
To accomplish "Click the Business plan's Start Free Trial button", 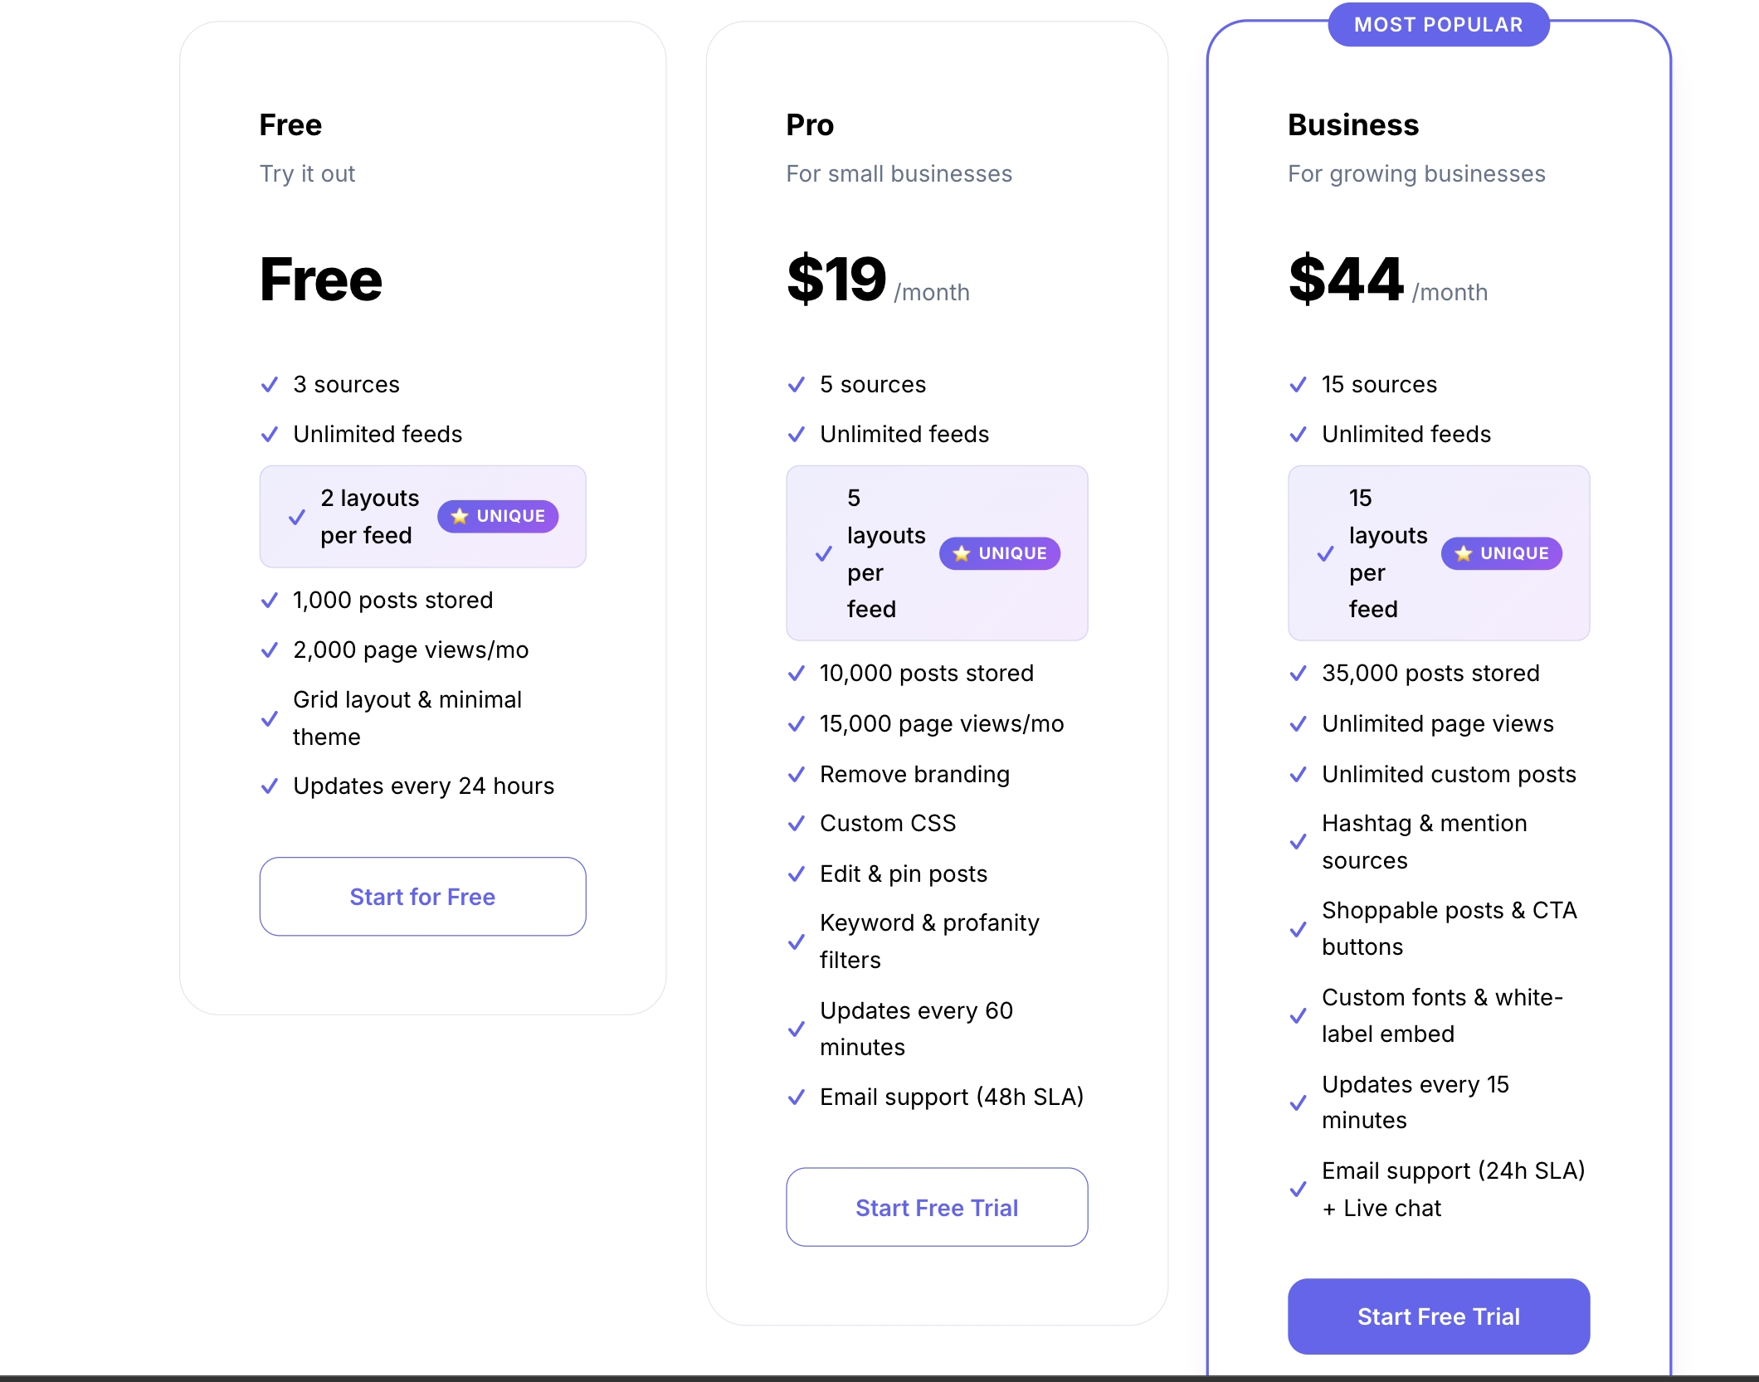I will pos(1438,1316).
